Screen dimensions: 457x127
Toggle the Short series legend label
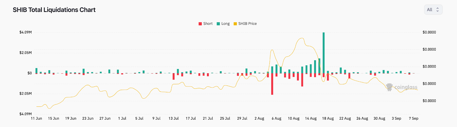[208, 24]
